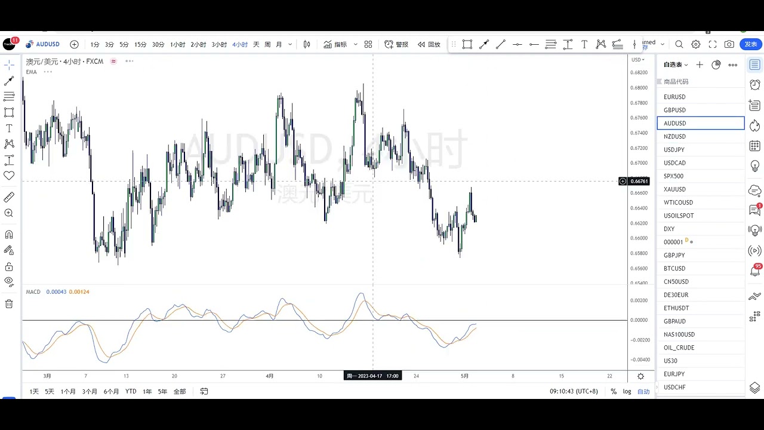Screen dimensions: 764x430
Task: Toggle the watchlist panel in right sidebar
Action: 755,64
